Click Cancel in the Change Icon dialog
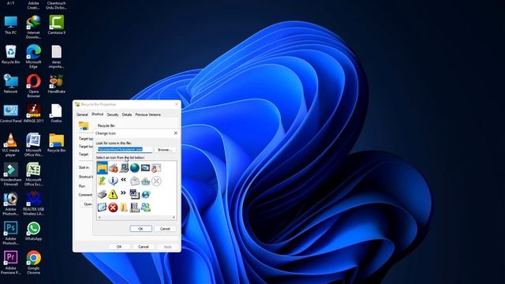 point(165,229)
